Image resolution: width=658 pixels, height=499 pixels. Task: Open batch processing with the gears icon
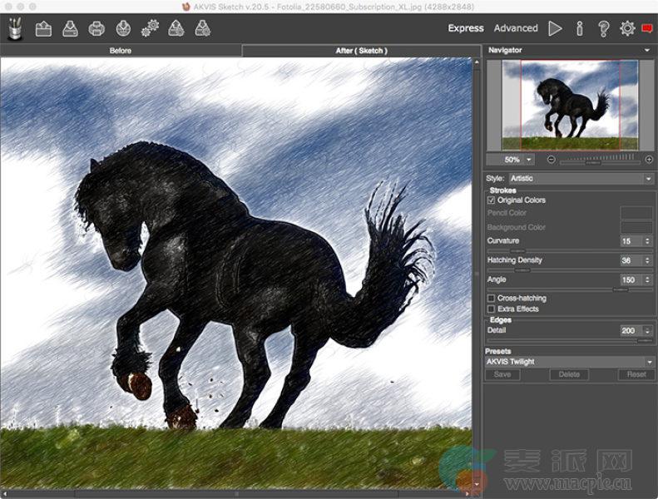tap(150, 29)
